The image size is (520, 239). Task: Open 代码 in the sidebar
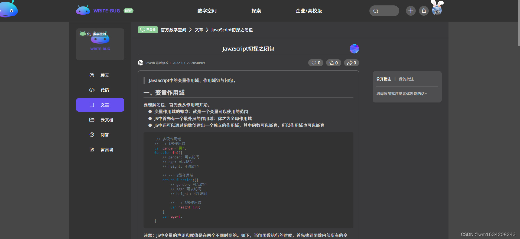click(x=100, y=90)
